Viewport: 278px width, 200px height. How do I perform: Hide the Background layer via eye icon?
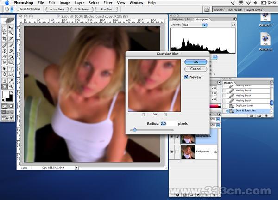[x=173, y=152]
